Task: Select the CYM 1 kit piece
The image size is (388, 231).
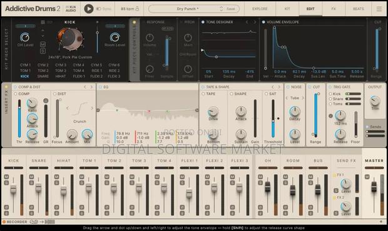Action: (x=25, y=65)
